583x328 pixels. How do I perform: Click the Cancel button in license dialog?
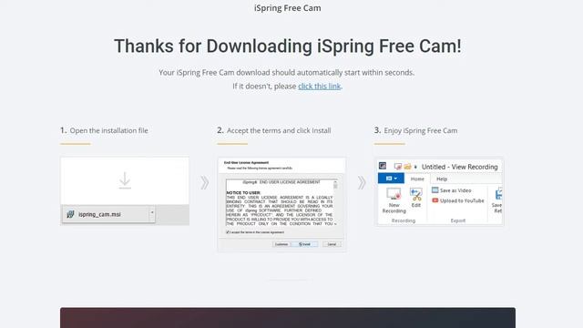pos(332,244)
